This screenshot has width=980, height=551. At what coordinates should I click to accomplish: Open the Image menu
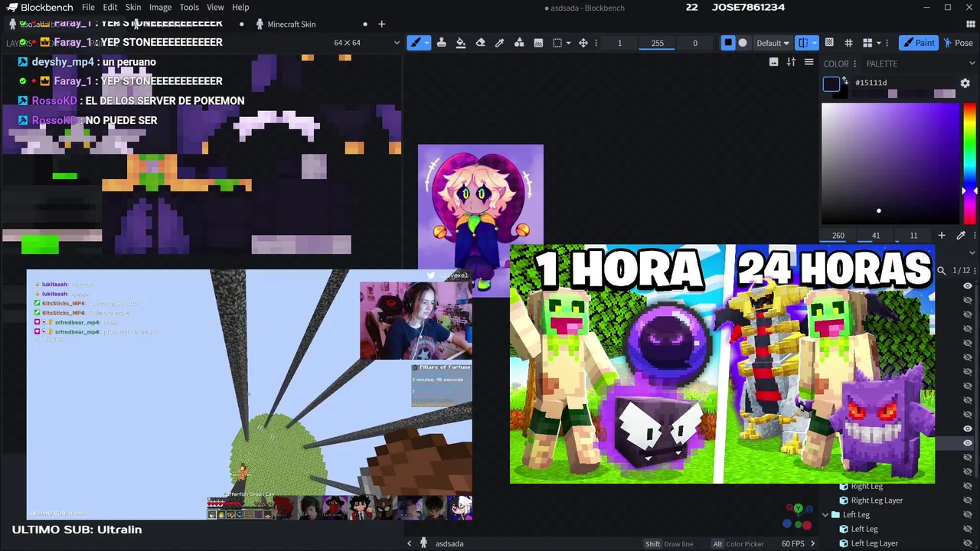click(x=160, y=8)
